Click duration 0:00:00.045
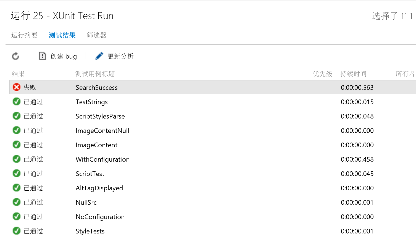 (x=357, y=174)
